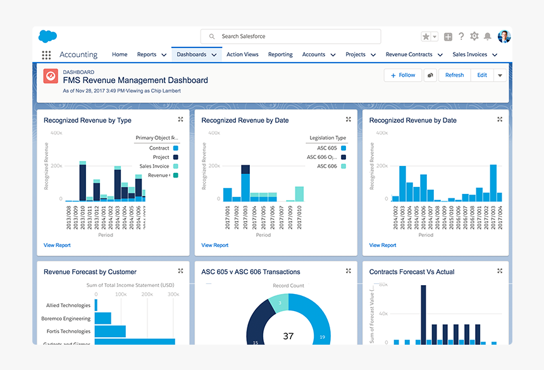Expand the ASC legislation Revenue by Date chart

click(x=349, y=119)
